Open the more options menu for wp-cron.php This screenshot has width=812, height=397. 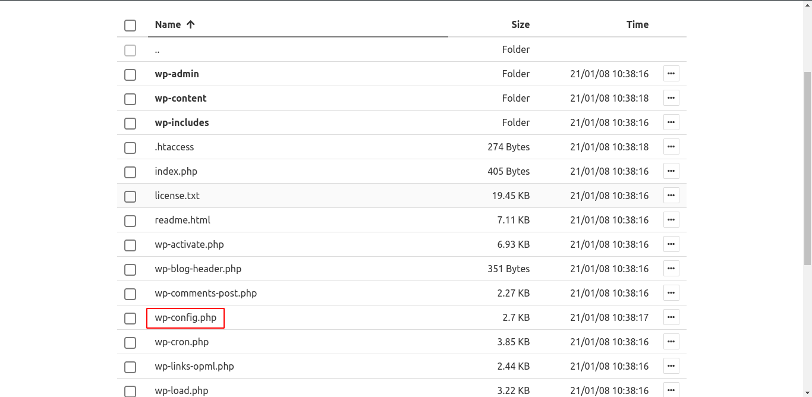point(671,342)
